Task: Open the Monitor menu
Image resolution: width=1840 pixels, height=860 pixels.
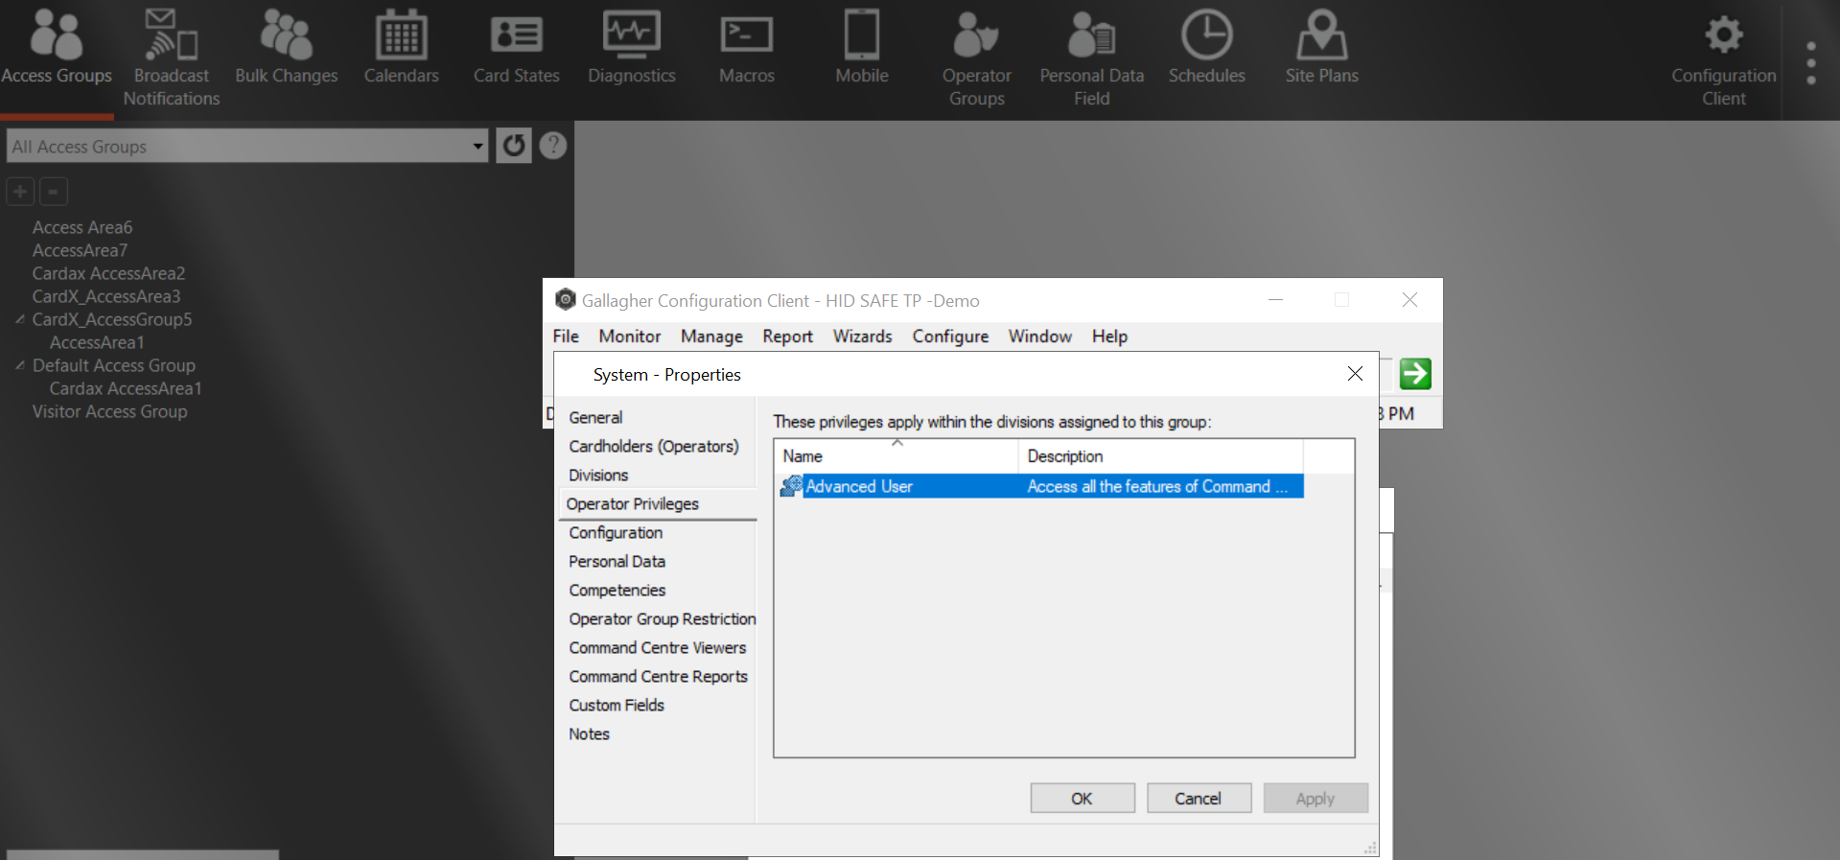Action: (630, 337)
